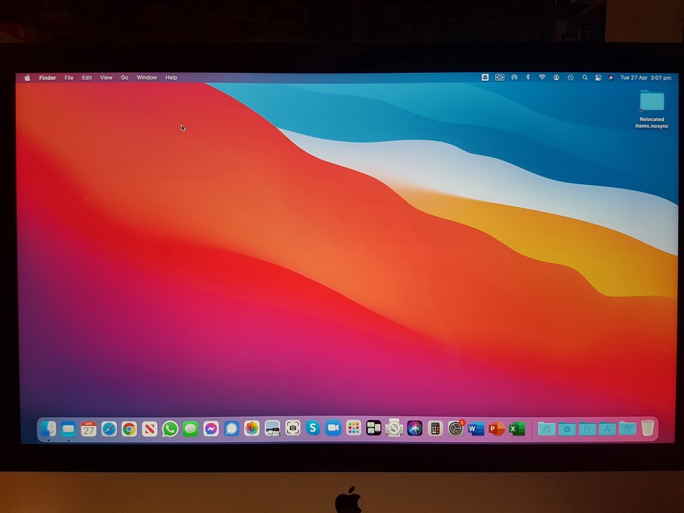Open System Preferences showing update badge
Viewport: 684px width, 513px height.
pyautogui.click(x=455, y=429)
